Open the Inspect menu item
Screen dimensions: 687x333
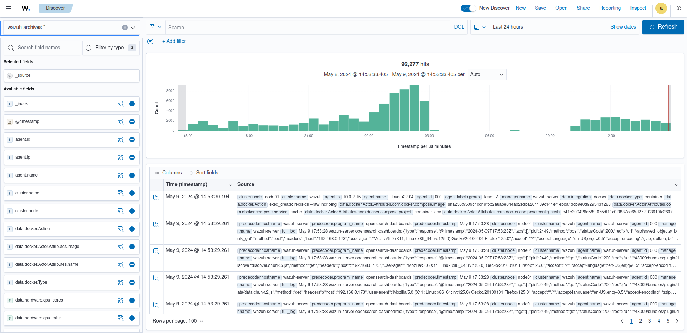pyautogui.click(x=638, y=8)
